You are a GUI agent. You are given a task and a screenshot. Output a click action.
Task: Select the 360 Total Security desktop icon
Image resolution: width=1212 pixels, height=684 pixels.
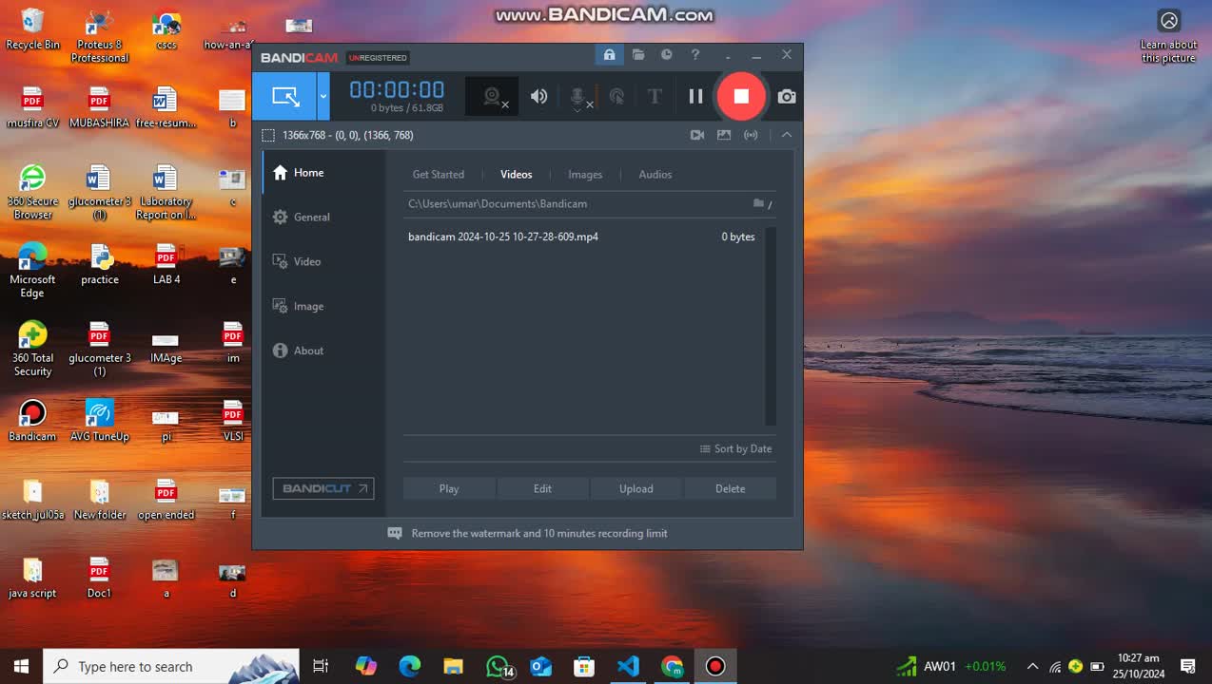(x=33, y=350)
